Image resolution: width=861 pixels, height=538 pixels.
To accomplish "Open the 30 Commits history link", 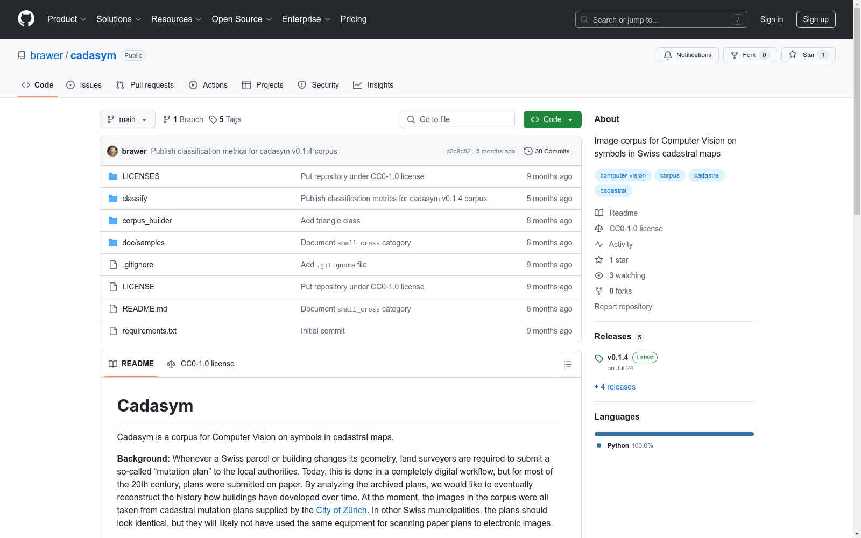I will click(547, 151).
